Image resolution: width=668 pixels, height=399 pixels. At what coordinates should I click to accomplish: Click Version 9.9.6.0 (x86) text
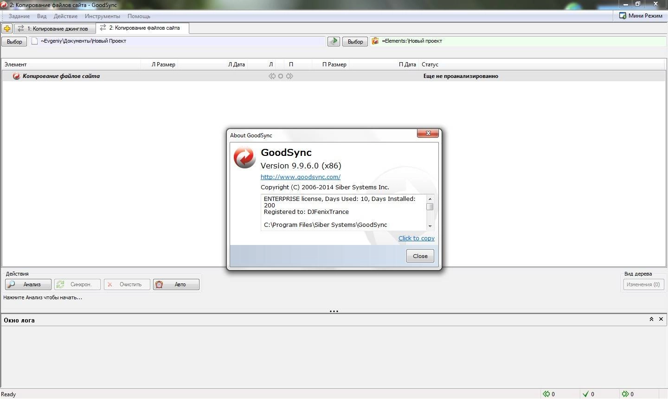point(301,166)
